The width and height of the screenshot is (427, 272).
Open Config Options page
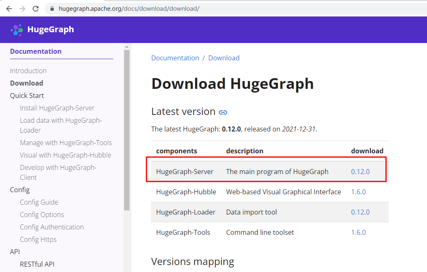[42, 215]
